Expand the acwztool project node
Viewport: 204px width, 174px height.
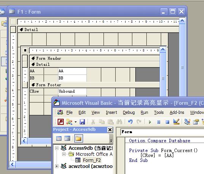click(x=56, y=166)
